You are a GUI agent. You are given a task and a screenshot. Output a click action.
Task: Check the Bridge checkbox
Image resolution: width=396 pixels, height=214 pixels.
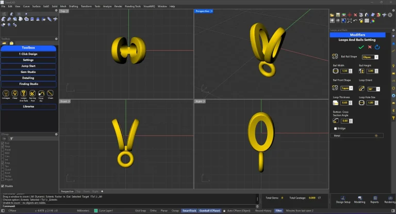tap(335, 128)
